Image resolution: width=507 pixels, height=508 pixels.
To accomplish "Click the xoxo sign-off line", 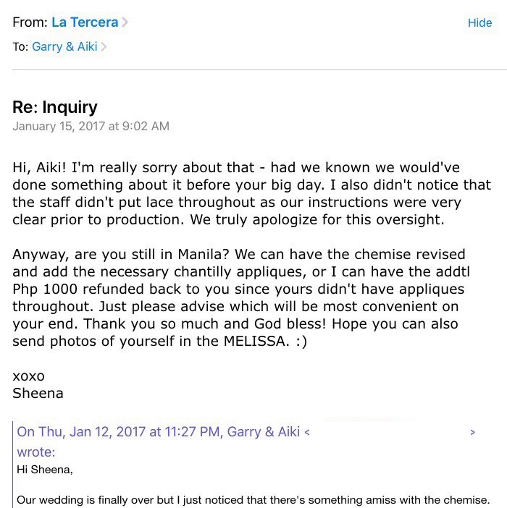I will coord(28,376).
